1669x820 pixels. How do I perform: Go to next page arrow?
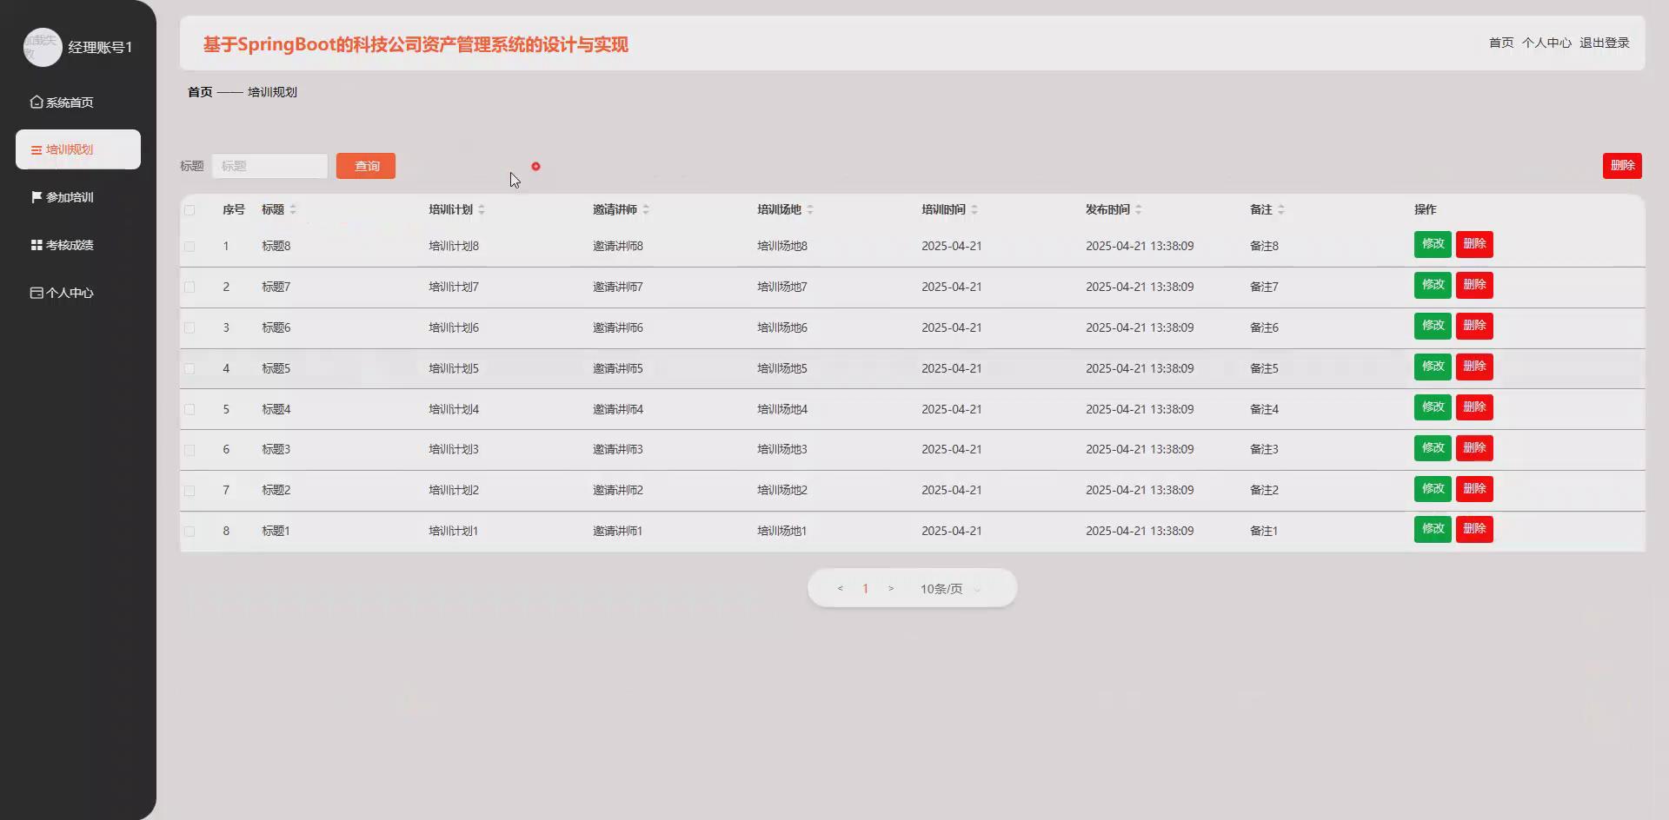click(891, 588)
